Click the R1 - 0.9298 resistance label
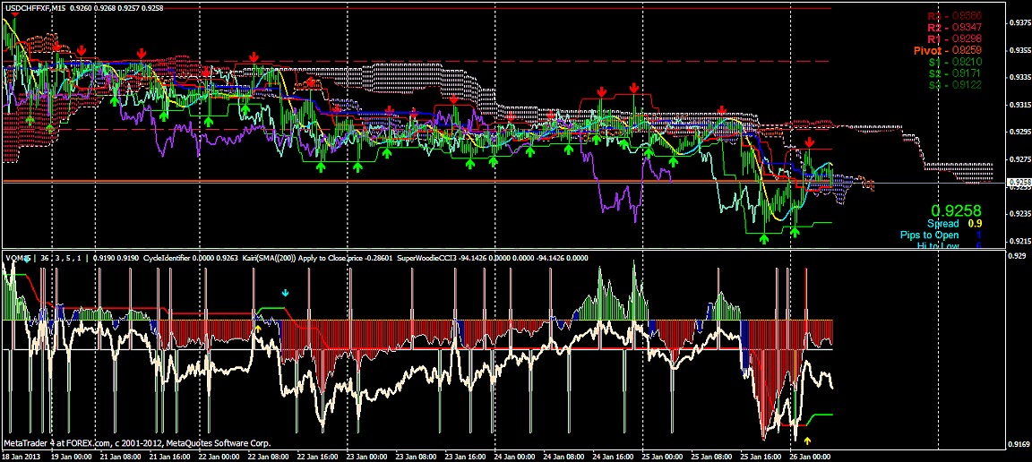Image resolution: width=1032 pixels, height=462 pixels. tap(954, 39)
